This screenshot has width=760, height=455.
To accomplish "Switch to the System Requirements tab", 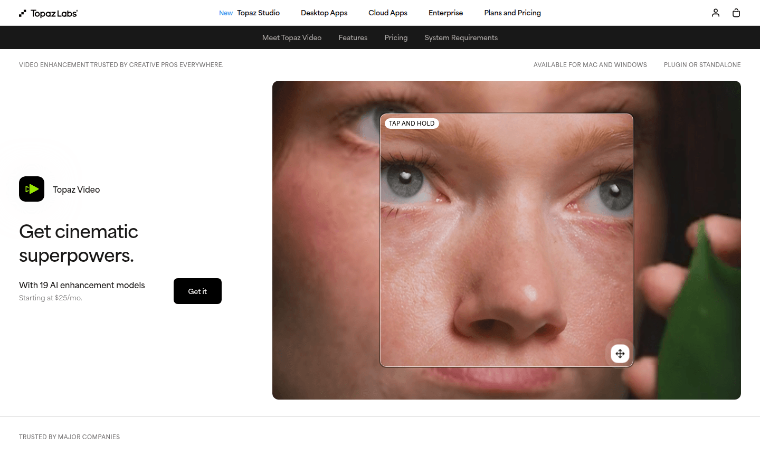I will 461,37.
